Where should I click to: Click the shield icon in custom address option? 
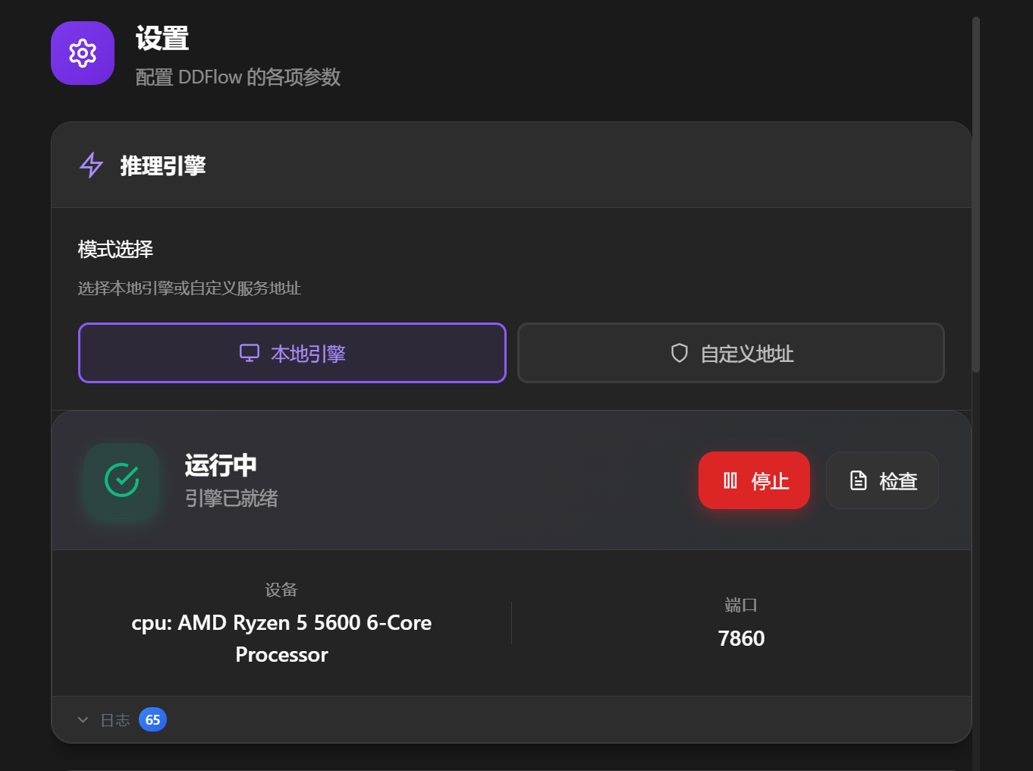click(x=680, y=353)
